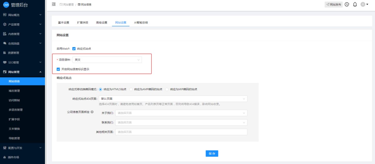
Task: Open the user avatar menu
Action: click(362, 4)
